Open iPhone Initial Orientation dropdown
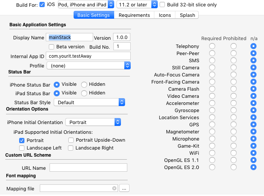Viewport: 264px width, 196px height. point(93,122)
